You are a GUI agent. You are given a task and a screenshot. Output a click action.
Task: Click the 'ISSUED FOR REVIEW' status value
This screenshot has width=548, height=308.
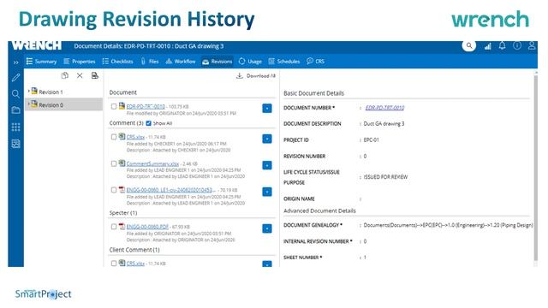385,177
